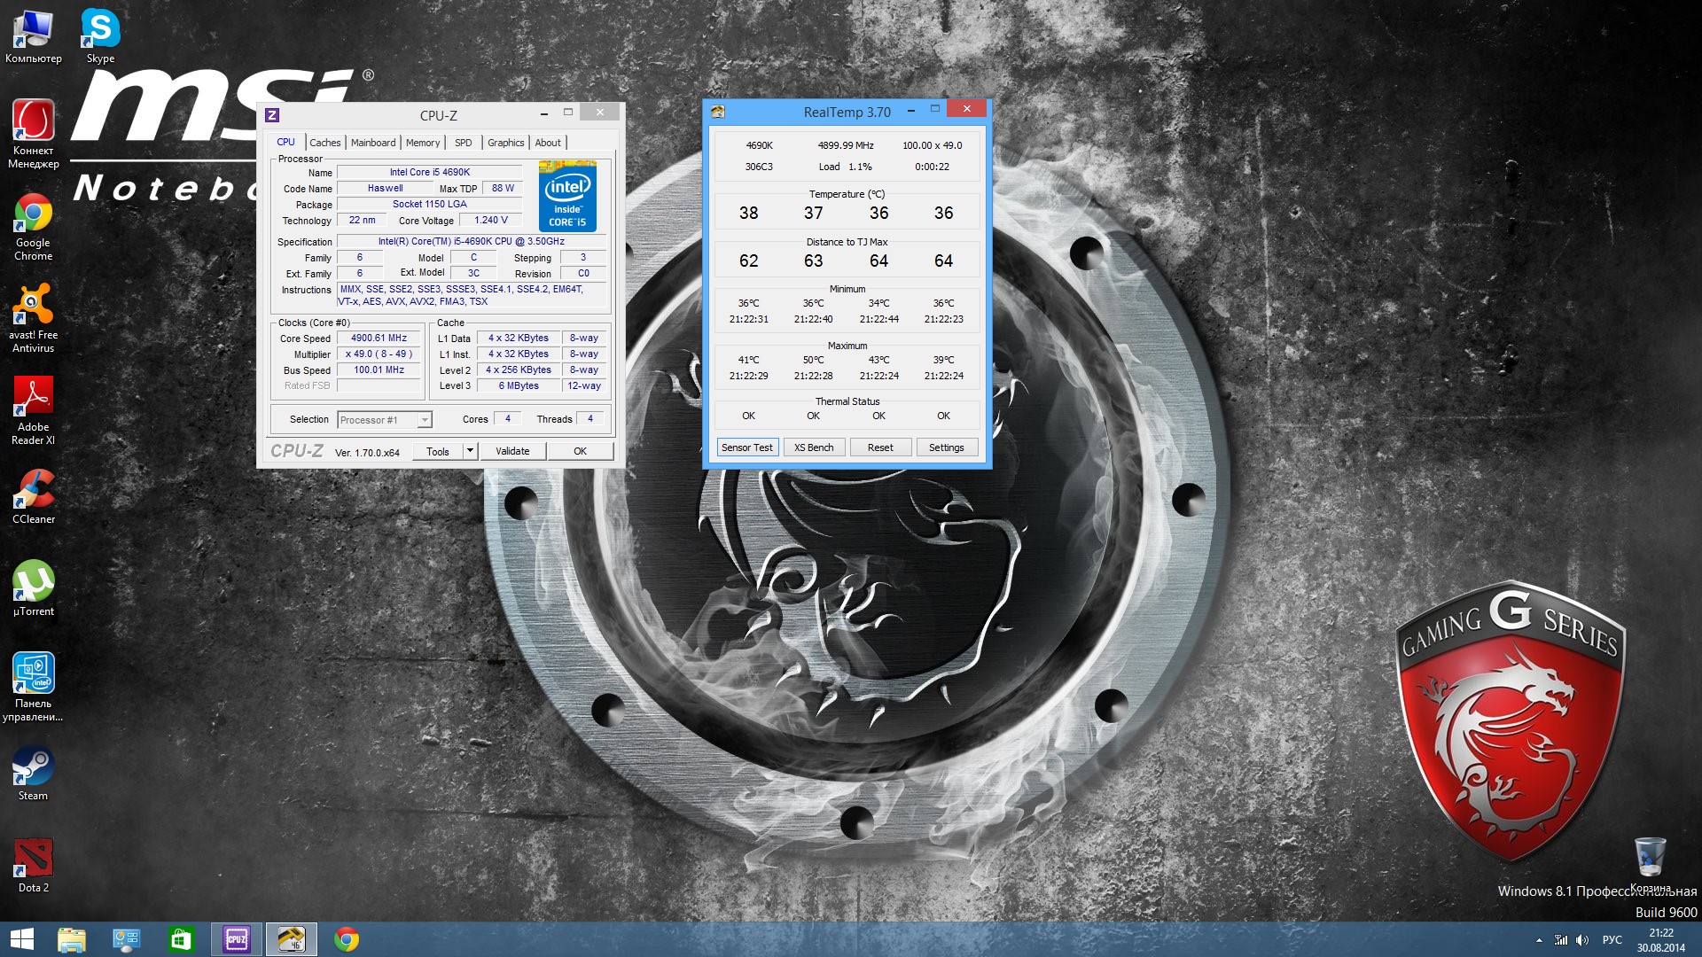Viewport: 1702px width, 957px height.
Task: Expand the Processor #1 selection dropdown
Action: coord(425,420)
